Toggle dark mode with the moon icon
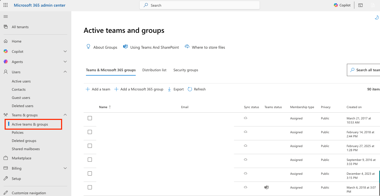Image resolution: width=380 pixels, height=196 pixels. coord(376,17)
